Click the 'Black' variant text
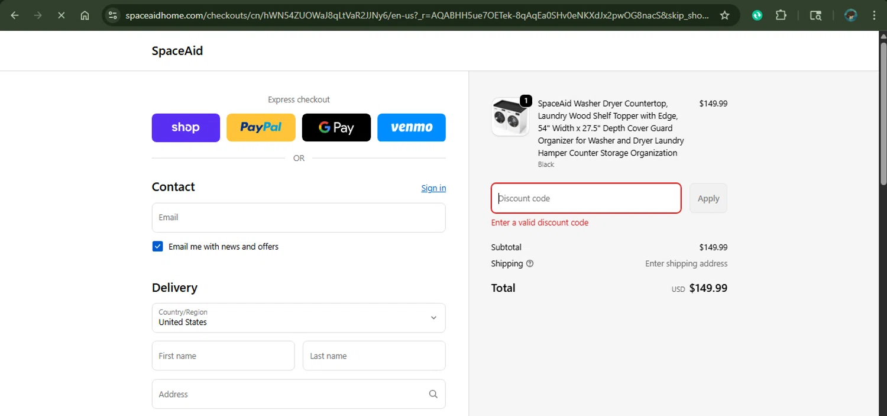Image resolution: width=887 pixels, height=416 pixels. [546, 165]
